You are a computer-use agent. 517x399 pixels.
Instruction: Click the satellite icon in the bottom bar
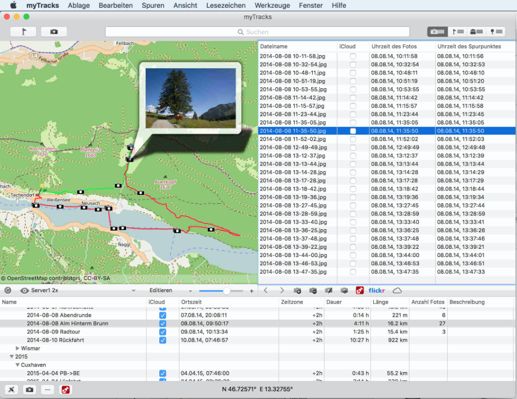tap(12, 389)
